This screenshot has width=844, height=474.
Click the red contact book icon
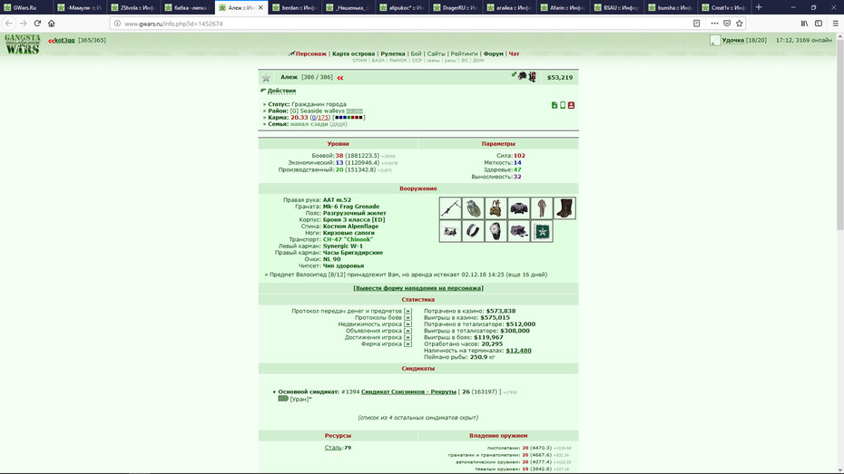(571, 105)
